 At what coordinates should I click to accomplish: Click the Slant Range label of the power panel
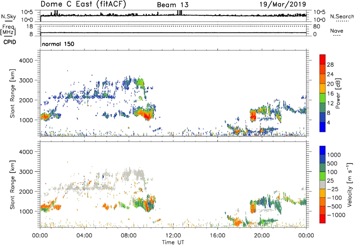pos(12,93)
